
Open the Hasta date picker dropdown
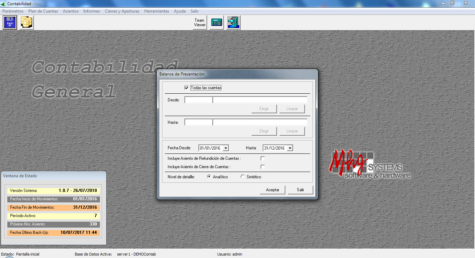click(290, 148)
